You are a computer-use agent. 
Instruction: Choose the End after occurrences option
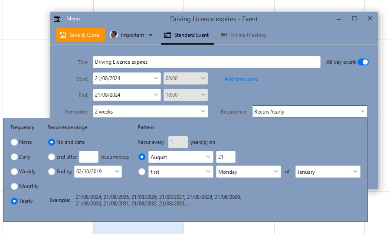tap(52, 157)
